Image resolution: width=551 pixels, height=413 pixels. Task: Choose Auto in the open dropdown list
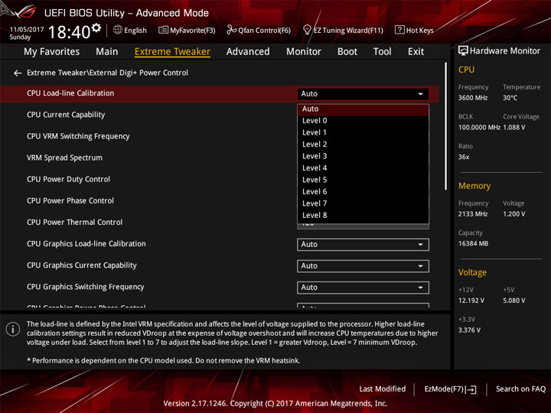363,109
